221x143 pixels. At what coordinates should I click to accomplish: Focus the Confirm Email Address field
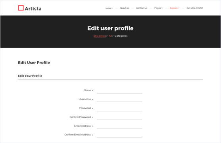click(119, 135)
